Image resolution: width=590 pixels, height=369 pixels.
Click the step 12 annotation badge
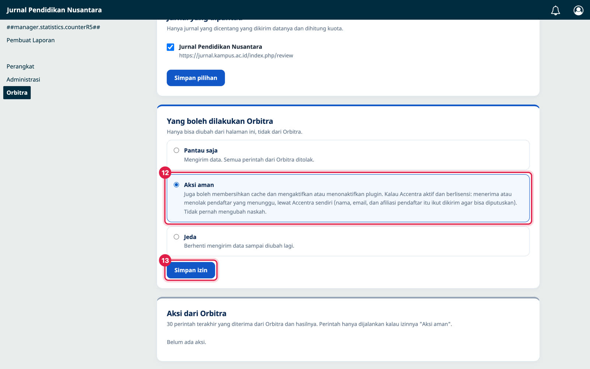tap(165, 172)
